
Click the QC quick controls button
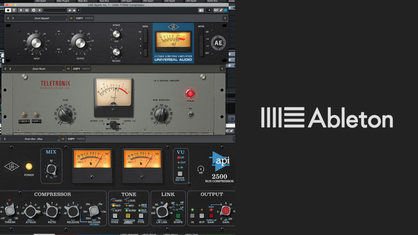[x=216, y=10]
